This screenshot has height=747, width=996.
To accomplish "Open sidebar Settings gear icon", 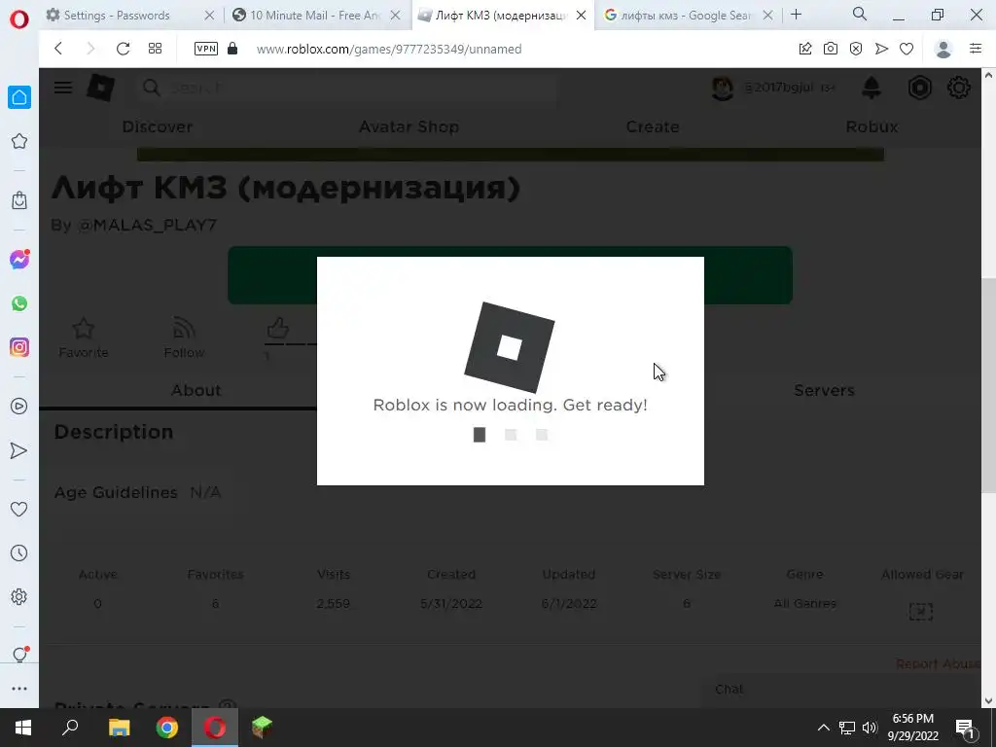I will (x=19, y=596).
